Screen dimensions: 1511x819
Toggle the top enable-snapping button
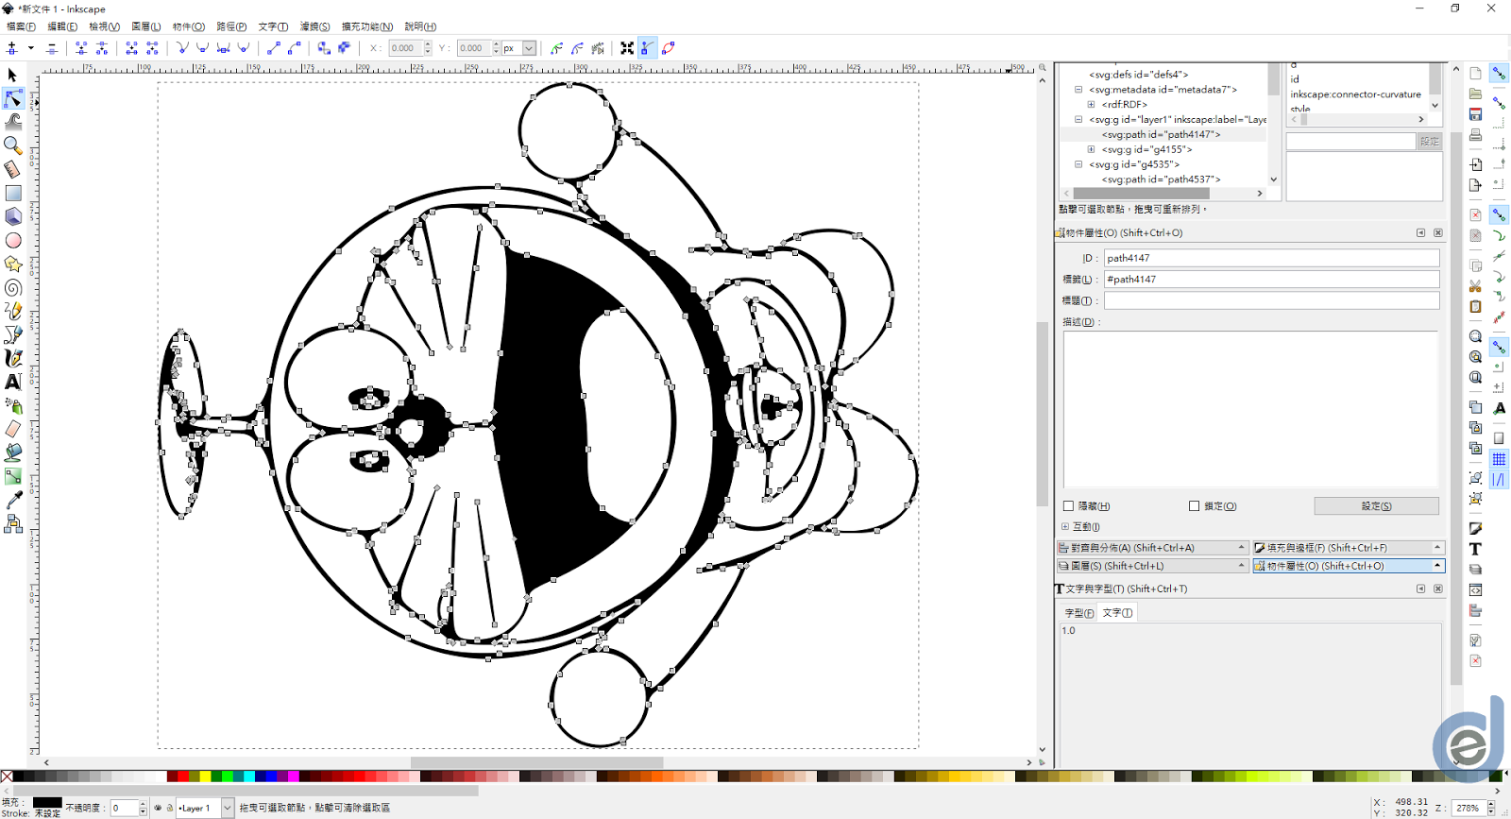[1499, 73]
